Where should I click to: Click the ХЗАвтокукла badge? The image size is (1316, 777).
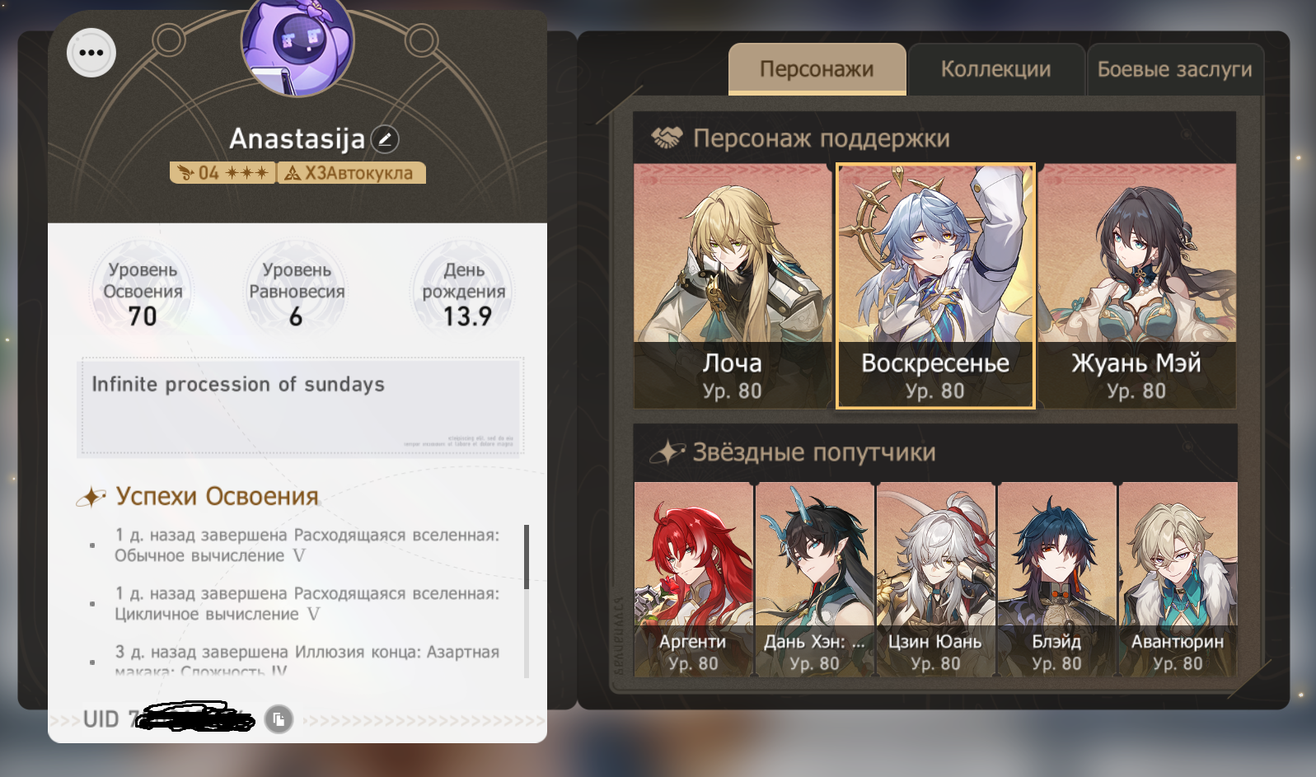(x=352, y=173)
